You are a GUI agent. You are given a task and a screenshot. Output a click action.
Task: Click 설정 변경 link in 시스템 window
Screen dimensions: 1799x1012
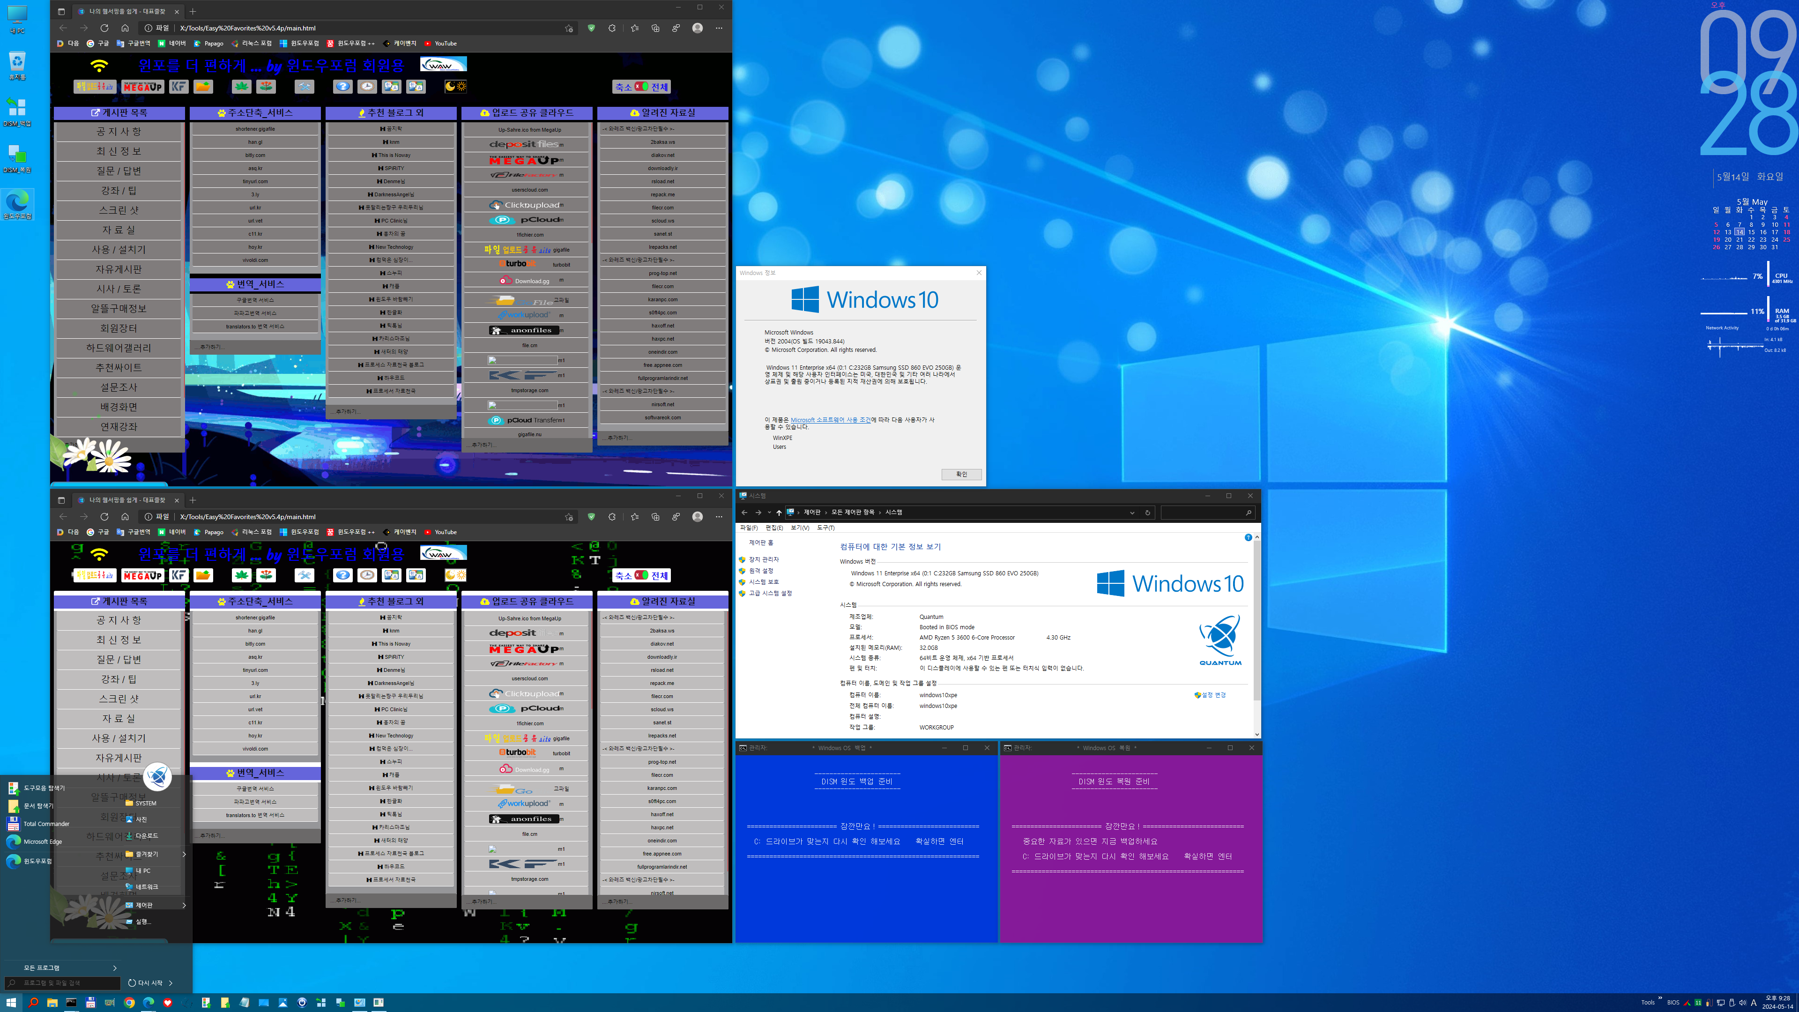pyautogui.click(x=1210, y=695)
